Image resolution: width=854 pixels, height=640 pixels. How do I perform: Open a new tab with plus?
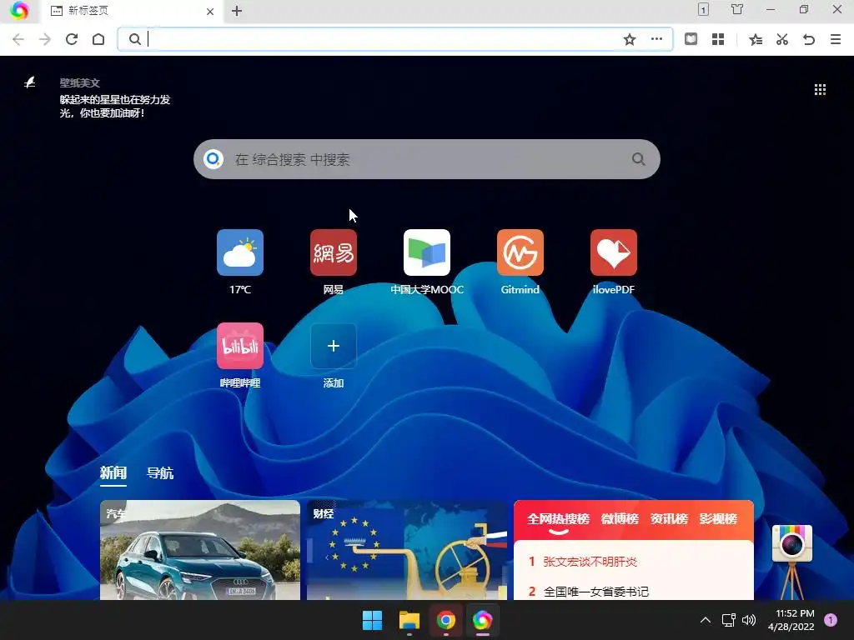point(237,11)
